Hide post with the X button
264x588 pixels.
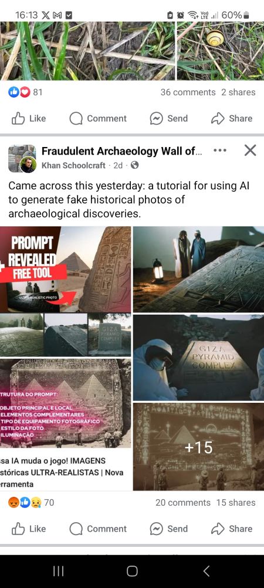[250, 151]
